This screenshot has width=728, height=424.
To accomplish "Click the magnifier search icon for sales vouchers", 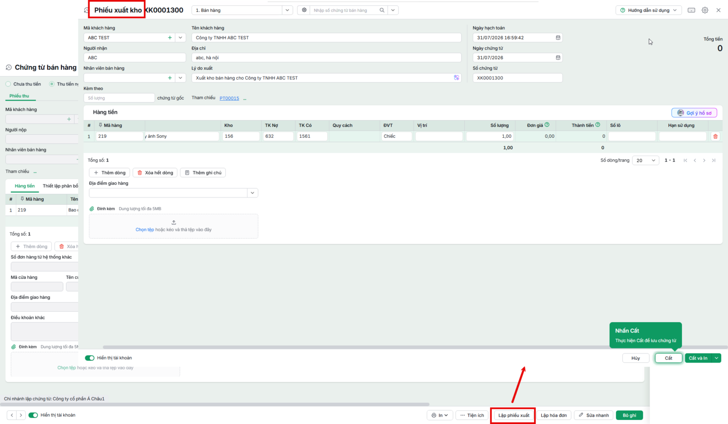I will 382,10.
